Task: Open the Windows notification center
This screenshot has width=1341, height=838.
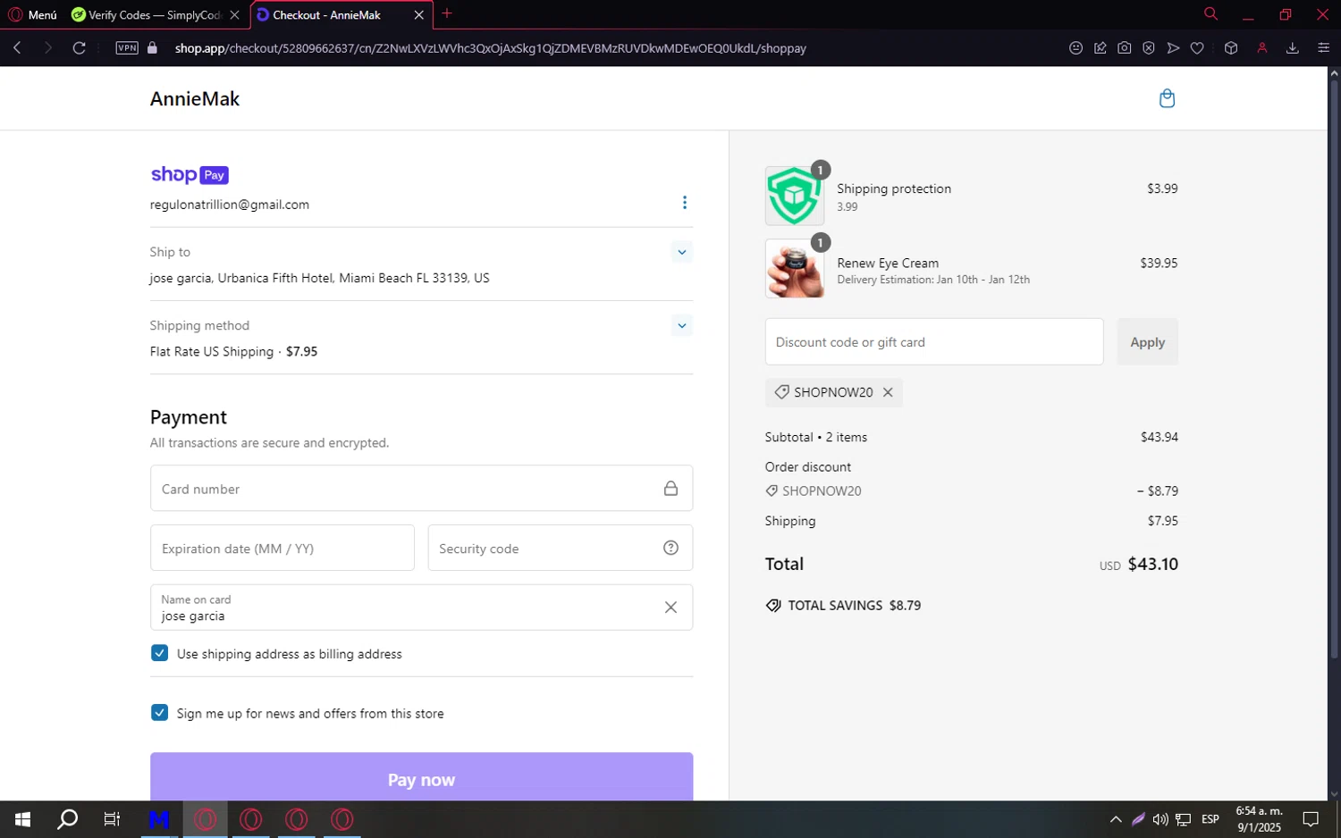Action: pos(1311,819)
